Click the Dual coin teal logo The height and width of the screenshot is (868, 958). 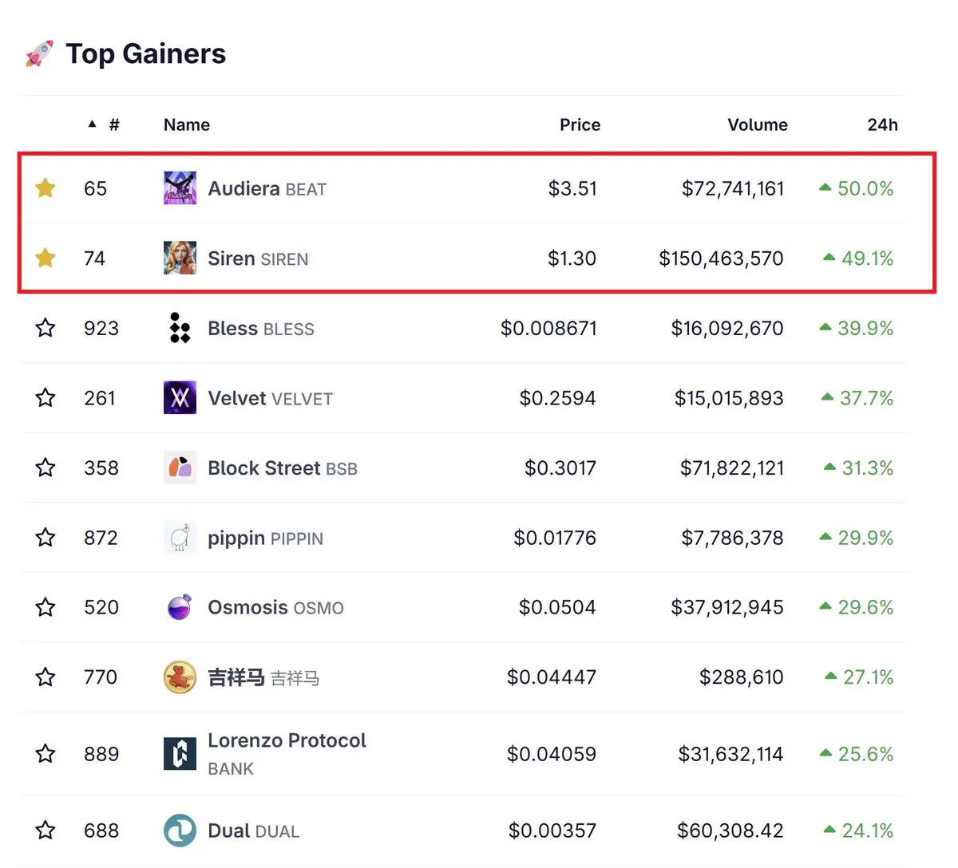pyautogui.click(x=180, y=831)
